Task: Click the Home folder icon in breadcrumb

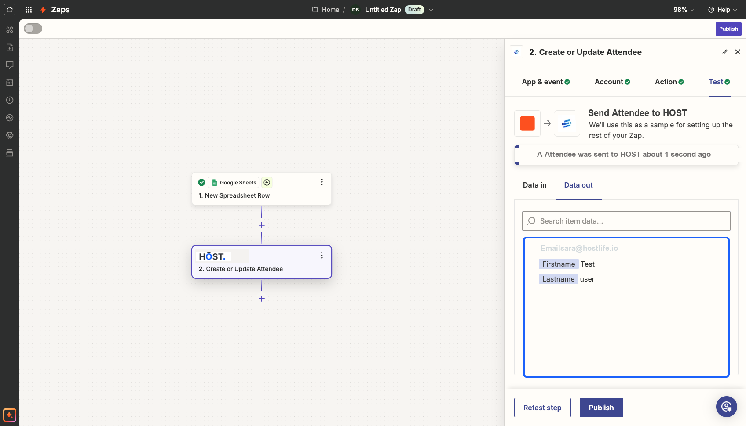Action: pos(315,10)
